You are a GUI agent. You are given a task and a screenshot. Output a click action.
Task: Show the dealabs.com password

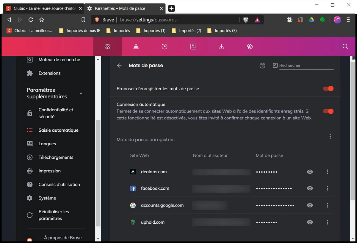click(x=310, y=172)
